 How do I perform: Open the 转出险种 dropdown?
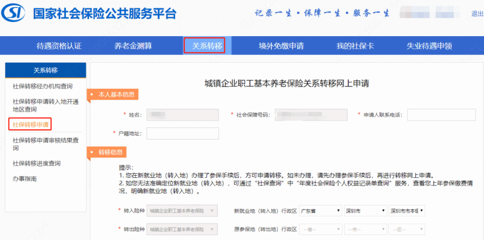point(182,229)
